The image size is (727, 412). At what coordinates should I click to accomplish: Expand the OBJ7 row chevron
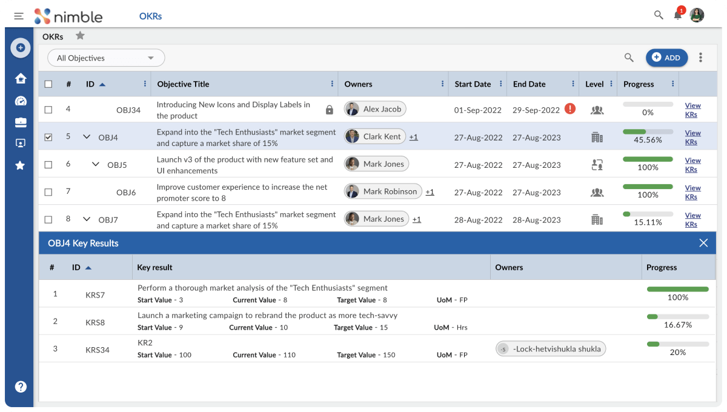(87, 219)
